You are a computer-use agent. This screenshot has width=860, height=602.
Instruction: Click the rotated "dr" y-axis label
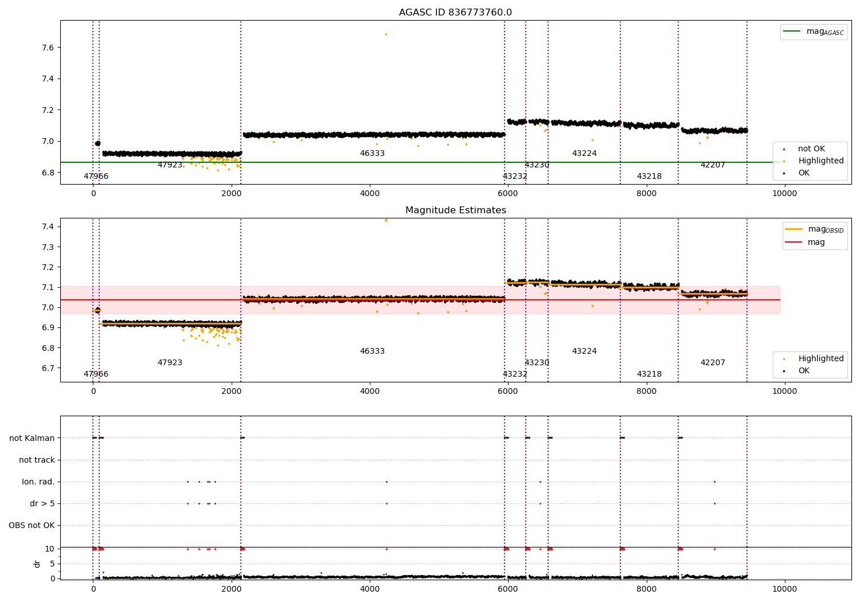coord(37,564)
